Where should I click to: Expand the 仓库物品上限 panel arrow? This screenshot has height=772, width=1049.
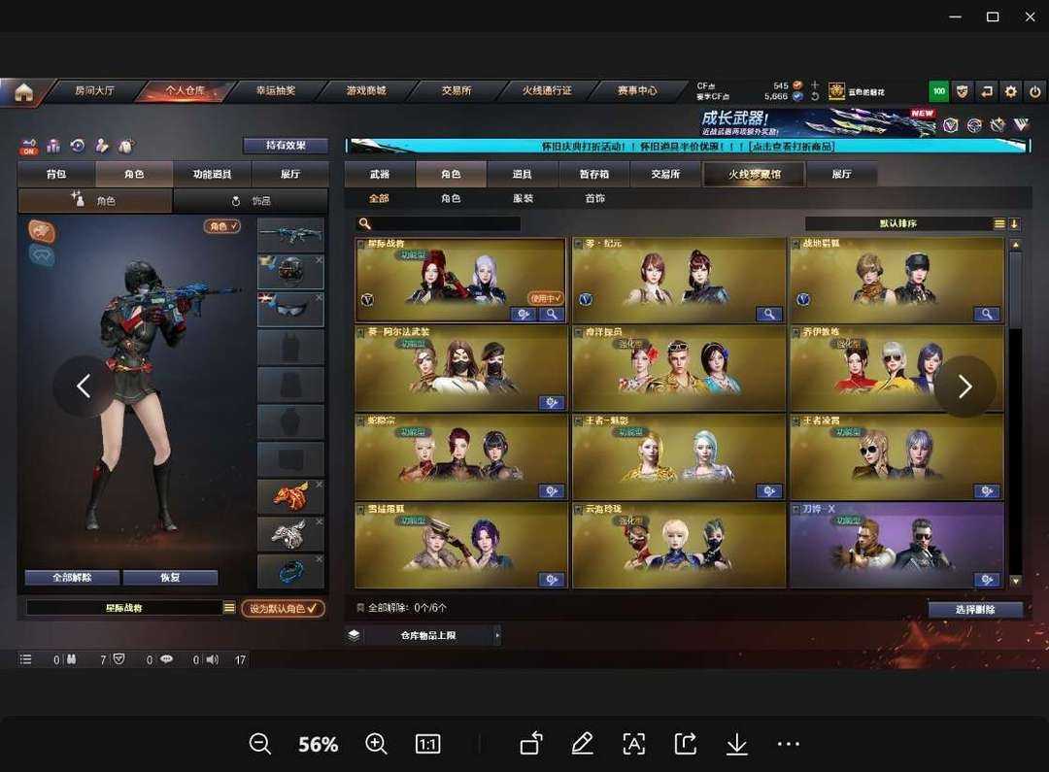click(x=497, y=635)
